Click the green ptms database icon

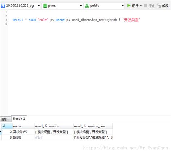point(45,6)
